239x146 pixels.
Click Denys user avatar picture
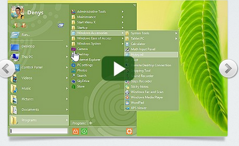tap(17, 12)
